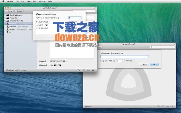Image resolution: width=181 pixels, height=113 pixels.
Task: Click password-field icon in front window status bar
Action: tap(88, 70)
